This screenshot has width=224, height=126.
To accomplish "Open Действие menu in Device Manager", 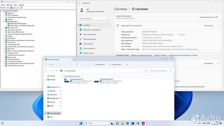I will coord(9,5).
